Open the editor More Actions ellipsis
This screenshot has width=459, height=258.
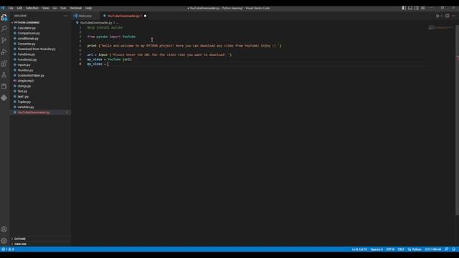pyautogui.click(x=454, y=16)
